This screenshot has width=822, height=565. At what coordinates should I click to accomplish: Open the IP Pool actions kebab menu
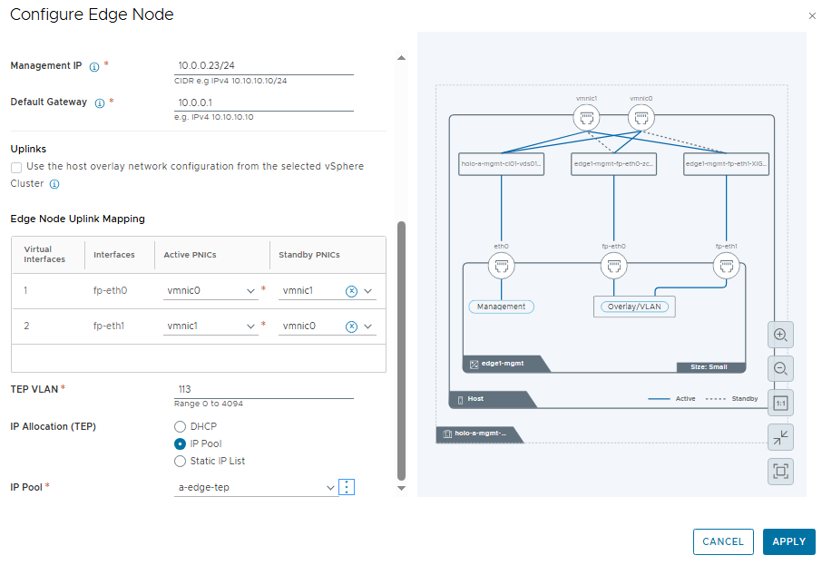[347, 487]
